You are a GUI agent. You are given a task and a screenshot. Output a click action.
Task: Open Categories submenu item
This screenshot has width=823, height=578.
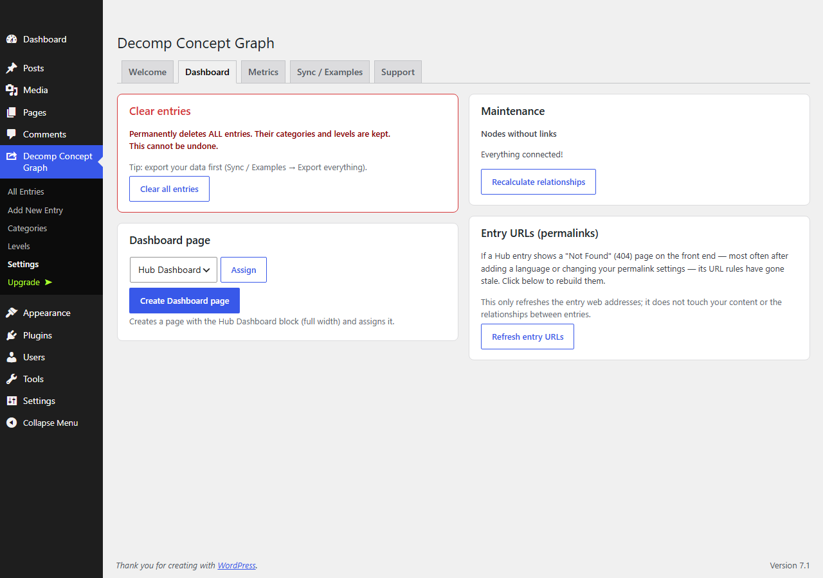pos(27,228)
